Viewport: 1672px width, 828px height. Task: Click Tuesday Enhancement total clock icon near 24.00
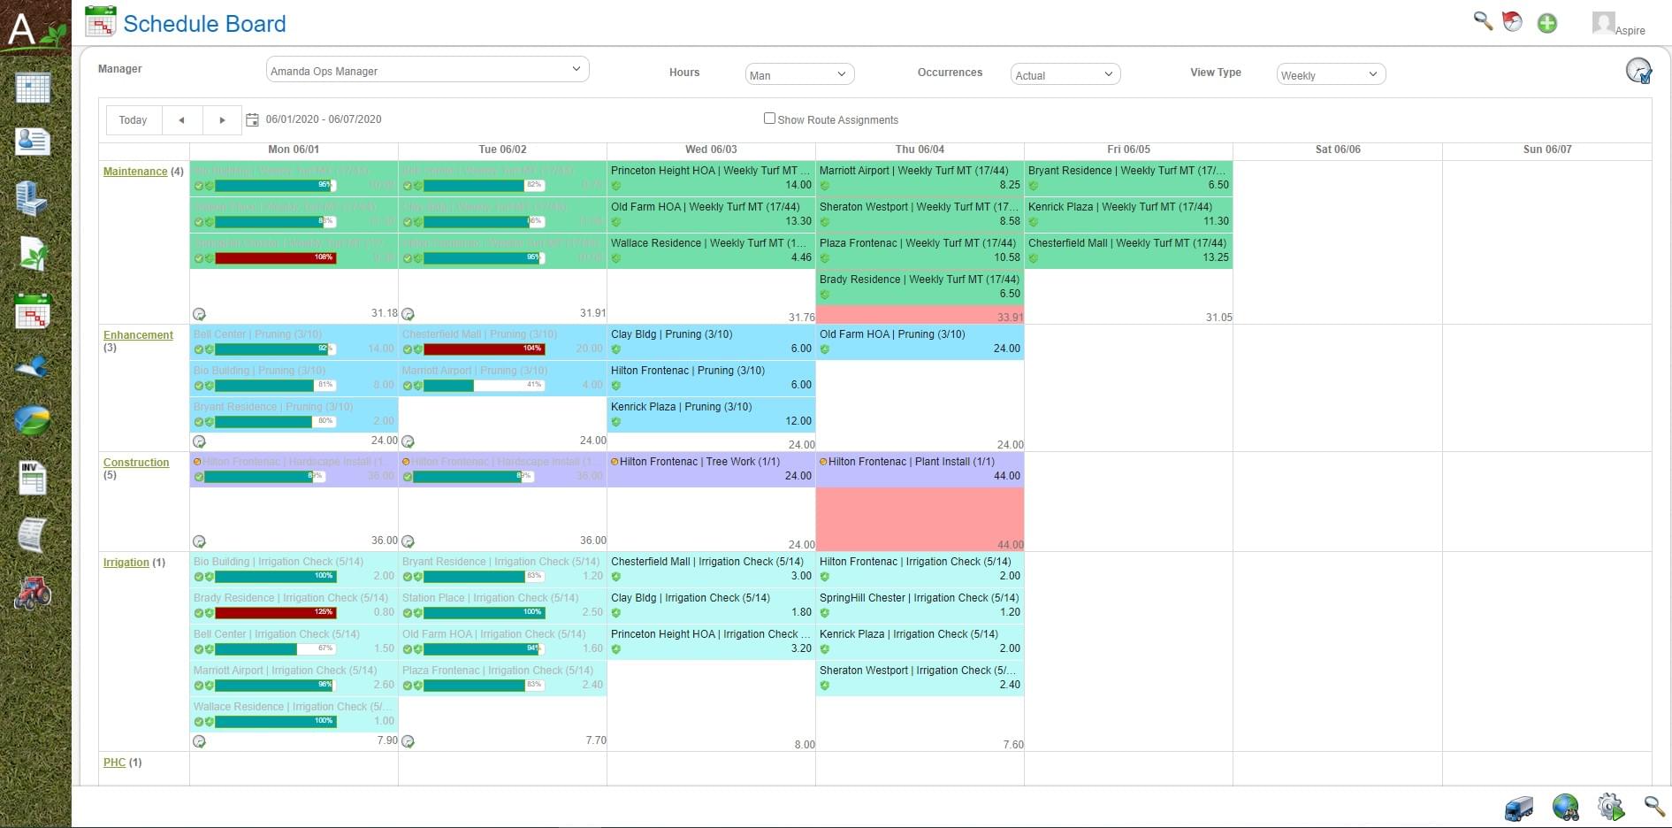(x=408, y=441)
